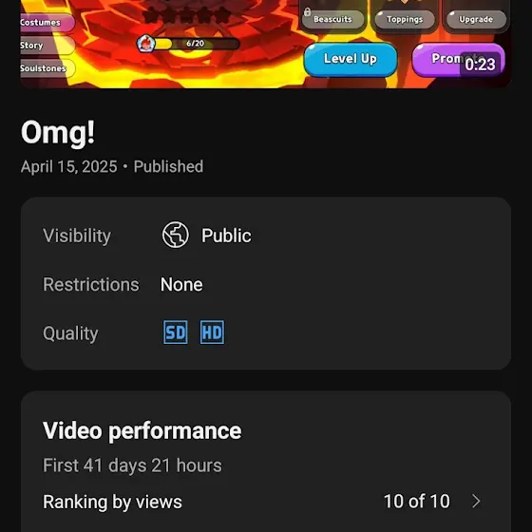Open ranking details with the chevron arrow
The image size is (532, 532).
476,501
